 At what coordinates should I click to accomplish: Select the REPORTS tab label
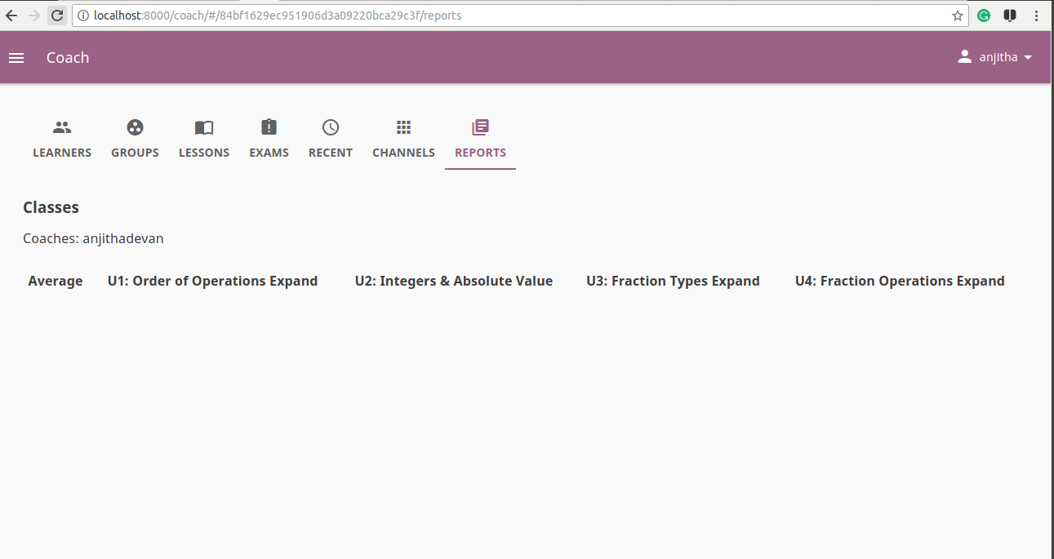click(x=481, y=153)
